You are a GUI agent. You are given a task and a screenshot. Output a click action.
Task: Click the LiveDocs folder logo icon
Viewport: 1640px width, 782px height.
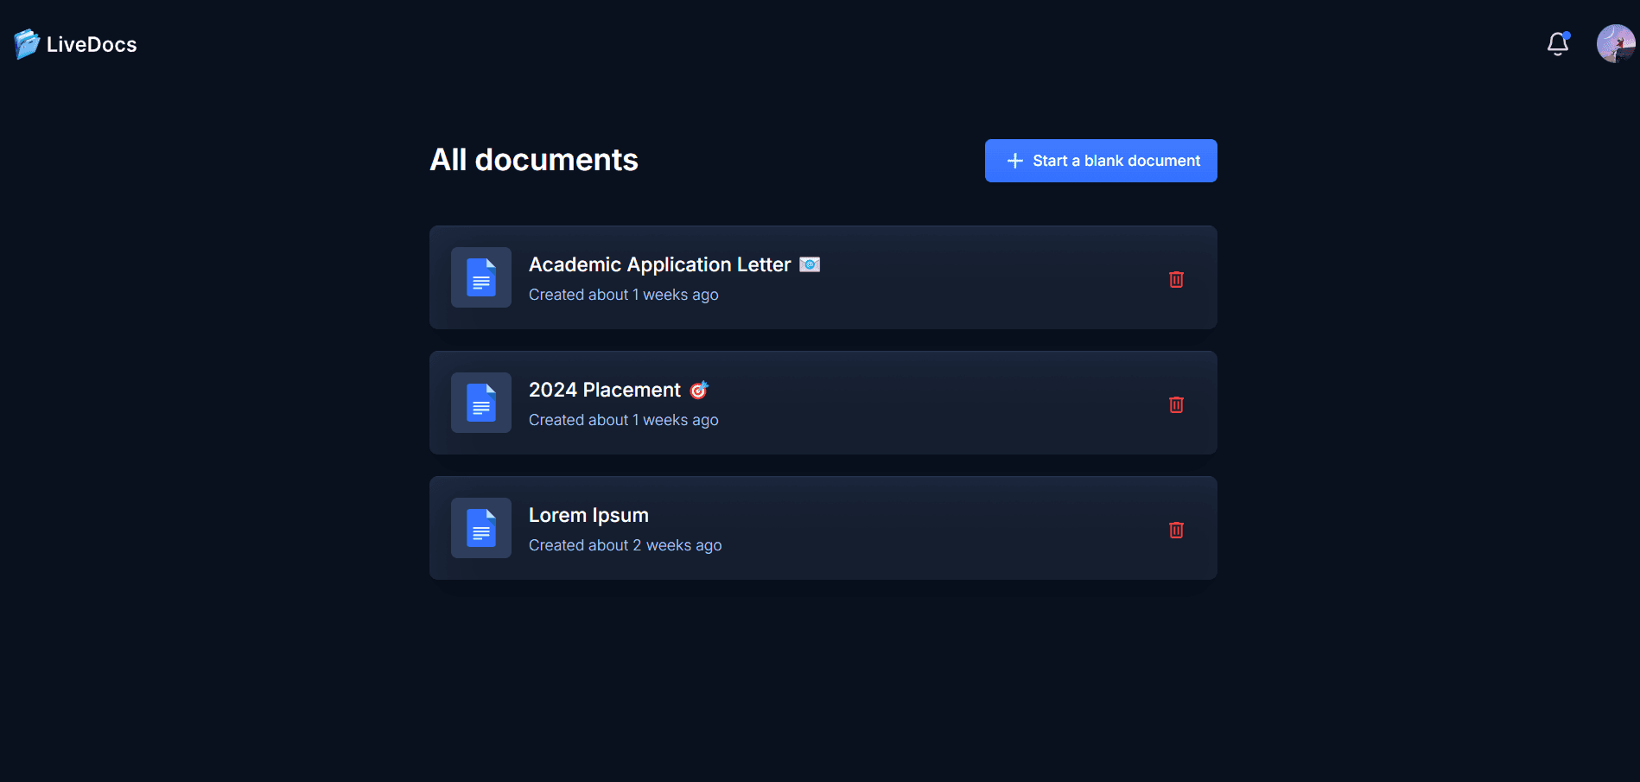pyautogui.click(x=27, y=44)
